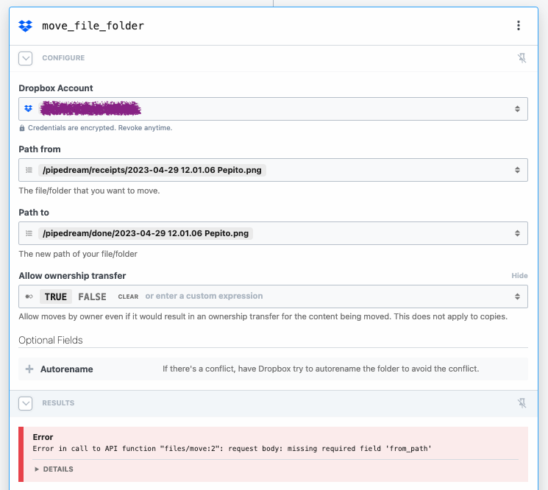Click the Autorename field label

point(66,369)
